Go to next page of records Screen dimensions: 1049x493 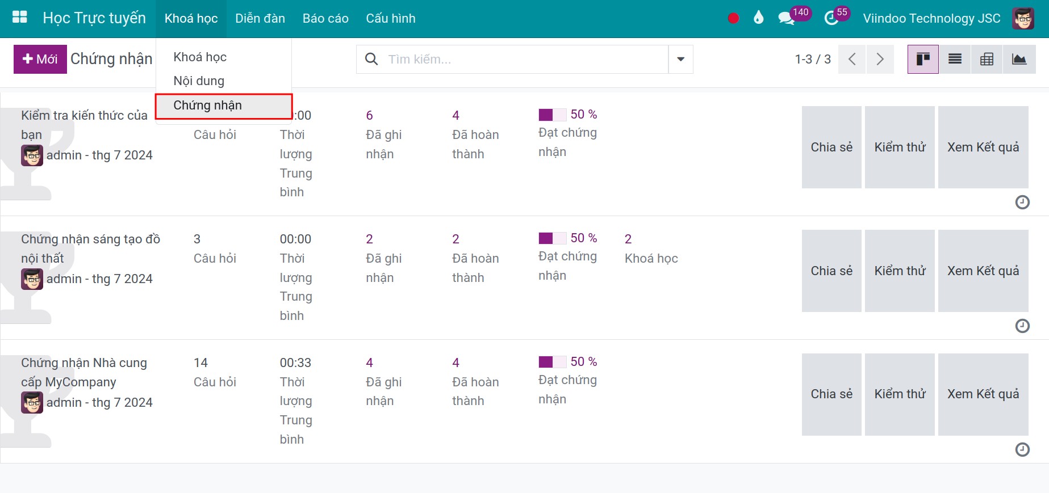(880, 59)
